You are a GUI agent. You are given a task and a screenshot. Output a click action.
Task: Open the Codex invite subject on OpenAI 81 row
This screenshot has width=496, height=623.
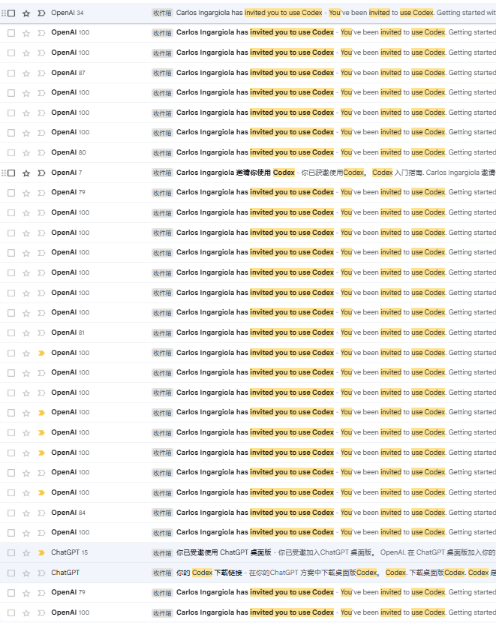(255, 333)
